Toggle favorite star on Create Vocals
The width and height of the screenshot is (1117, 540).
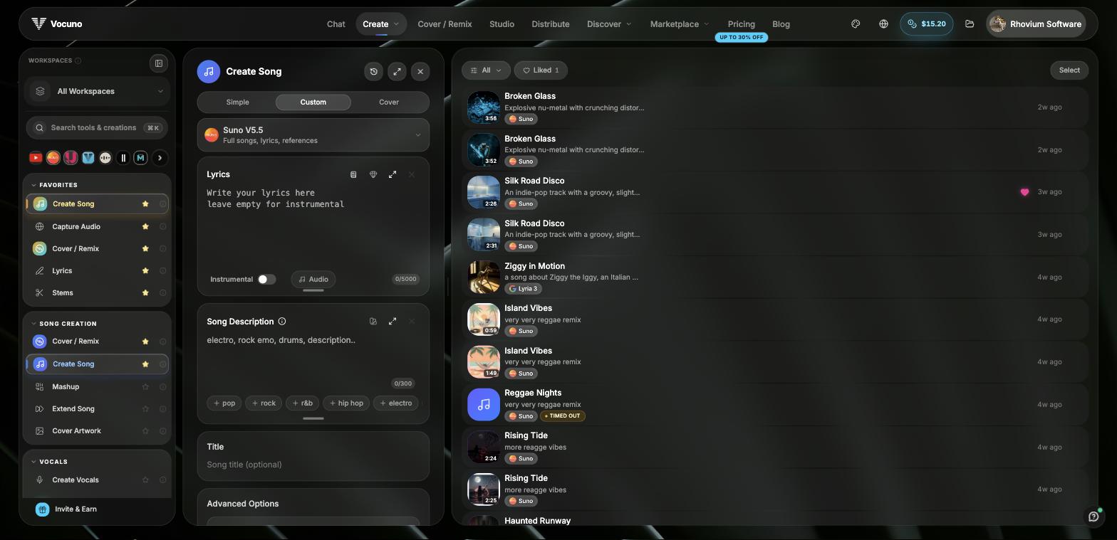[145, 480]
